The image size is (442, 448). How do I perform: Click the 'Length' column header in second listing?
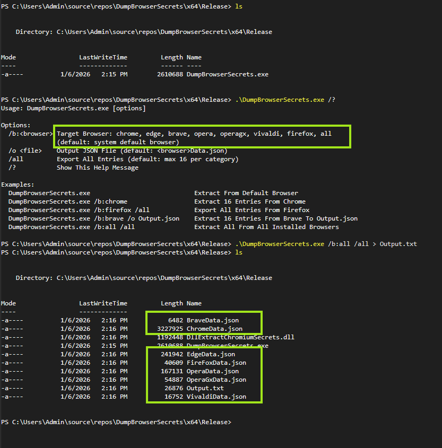point(172,303)
